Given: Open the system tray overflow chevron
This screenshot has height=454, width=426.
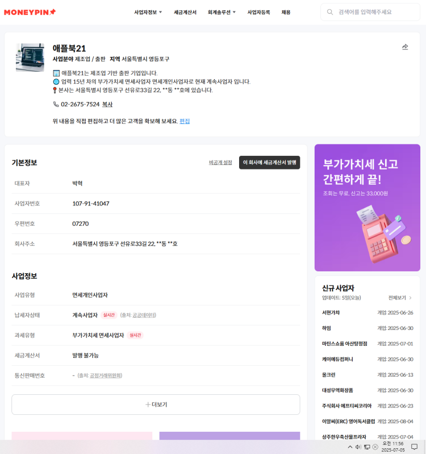Looking at the screenshot, I should tap(350, 447).
